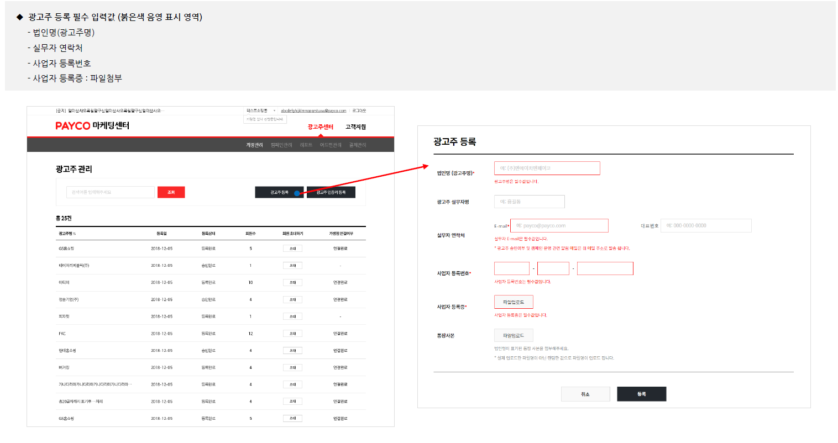Screen dimensions: 838x443
Task: Switch to the 캠페인관리 tab
Action: [x=281, y=145]
